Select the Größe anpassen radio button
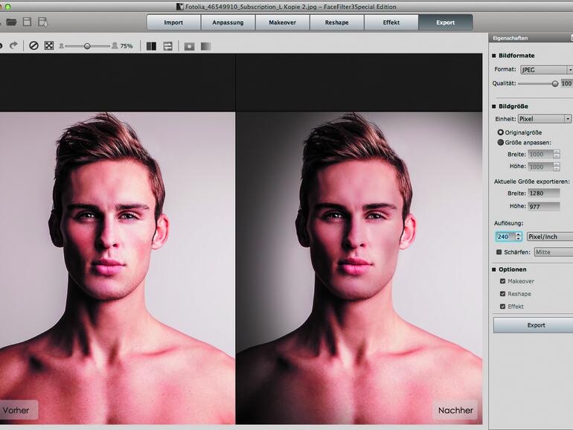Viewport: 573px width, 430px height. pos(501,143)
